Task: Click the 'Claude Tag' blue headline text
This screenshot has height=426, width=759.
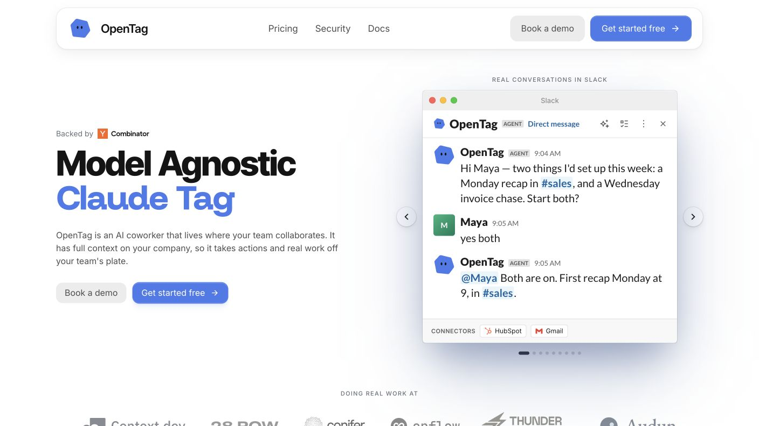Action: tap(146, 198)
